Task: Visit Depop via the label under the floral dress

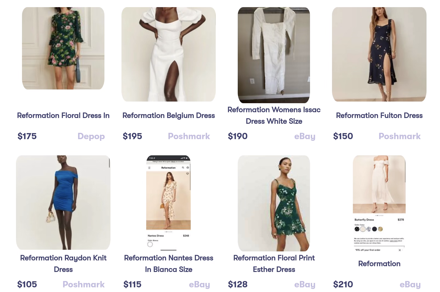Action: [x=91, y=136]
